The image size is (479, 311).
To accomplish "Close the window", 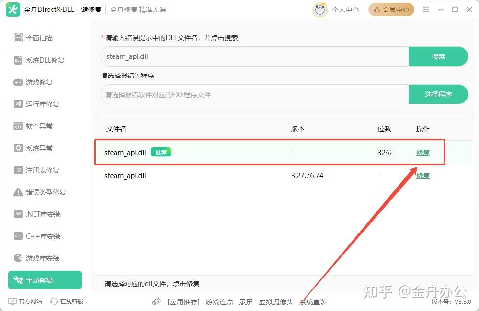I will pyautogui.click(x=469, y=10).
